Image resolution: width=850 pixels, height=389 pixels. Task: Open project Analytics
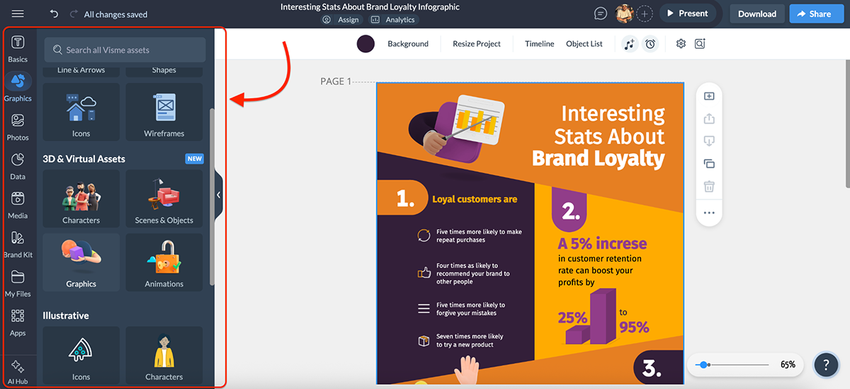[393, 20]
